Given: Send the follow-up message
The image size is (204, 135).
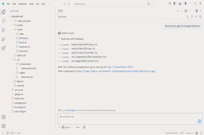Looking at the screenshot, I should tap(199, 121).
